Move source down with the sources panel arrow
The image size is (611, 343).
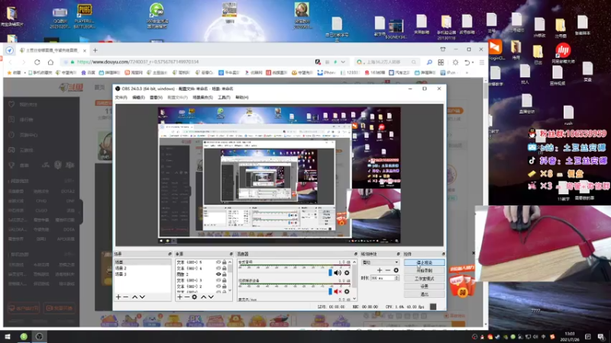click(x=211, y=297)
